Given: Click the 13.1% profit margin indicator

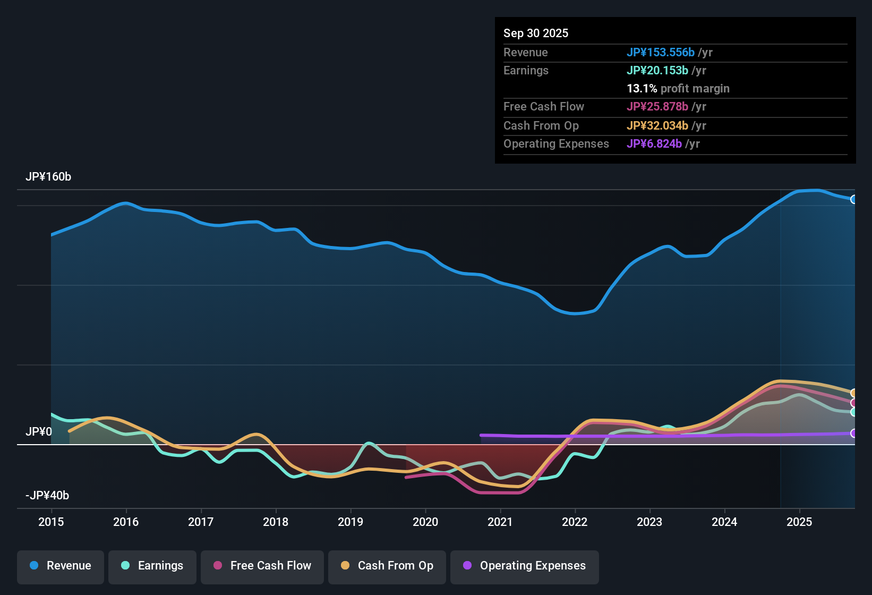Looking at the screenshot, I should (x=678, y=89).
